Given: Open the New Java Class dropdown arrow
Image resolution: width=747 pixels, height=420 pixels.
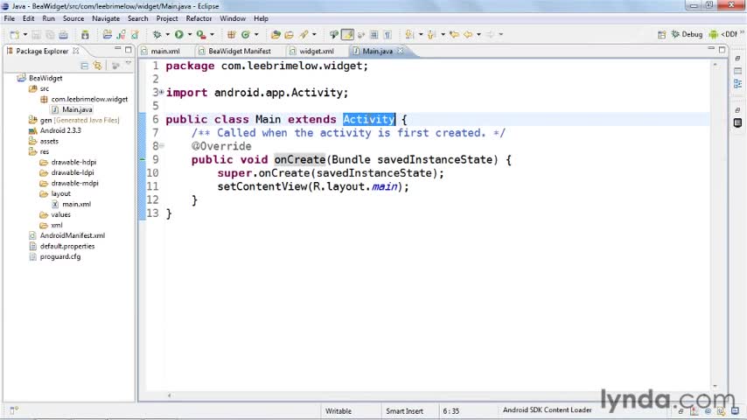Looking at the screenshot, I should [256, 35].
